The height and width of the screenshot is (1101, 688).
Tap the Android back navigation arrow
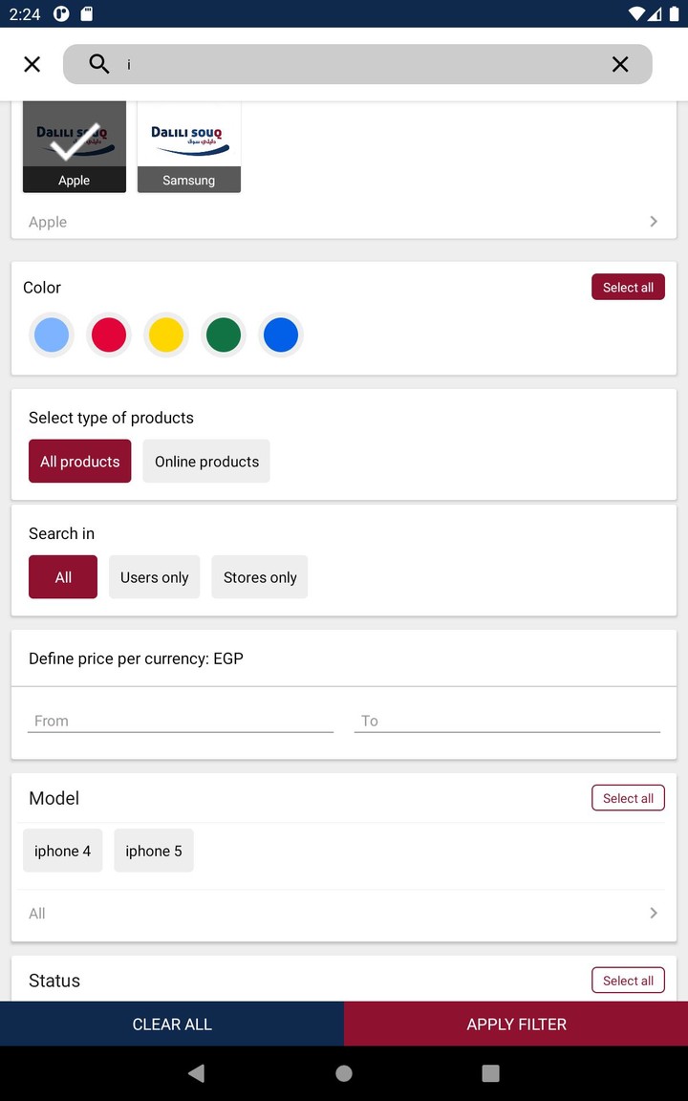click(196, 1072)
